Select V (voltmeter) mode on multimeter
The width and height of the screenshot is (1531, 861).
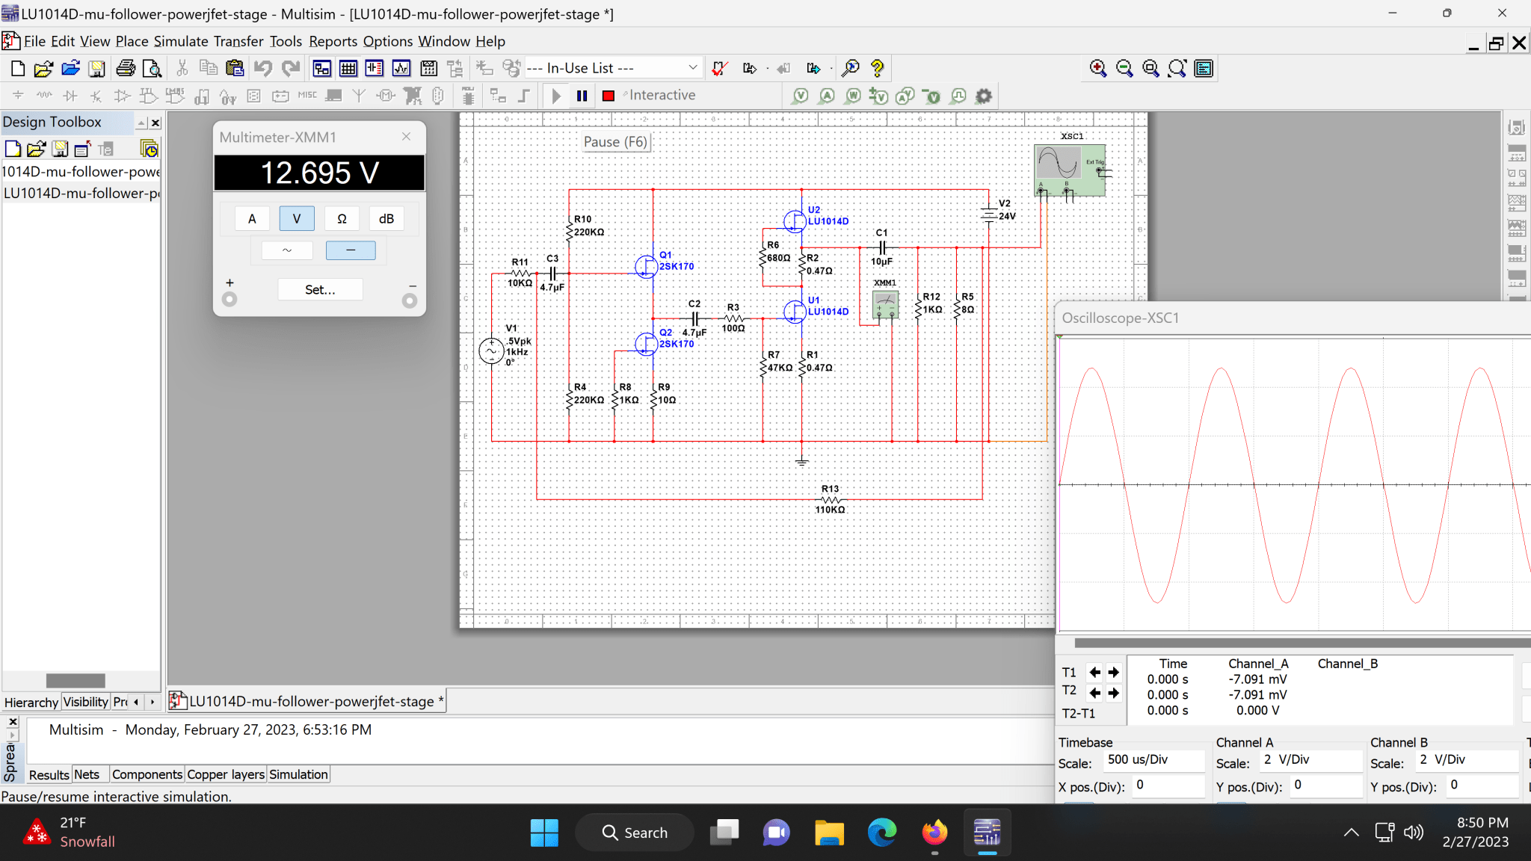tap(297, 219)
